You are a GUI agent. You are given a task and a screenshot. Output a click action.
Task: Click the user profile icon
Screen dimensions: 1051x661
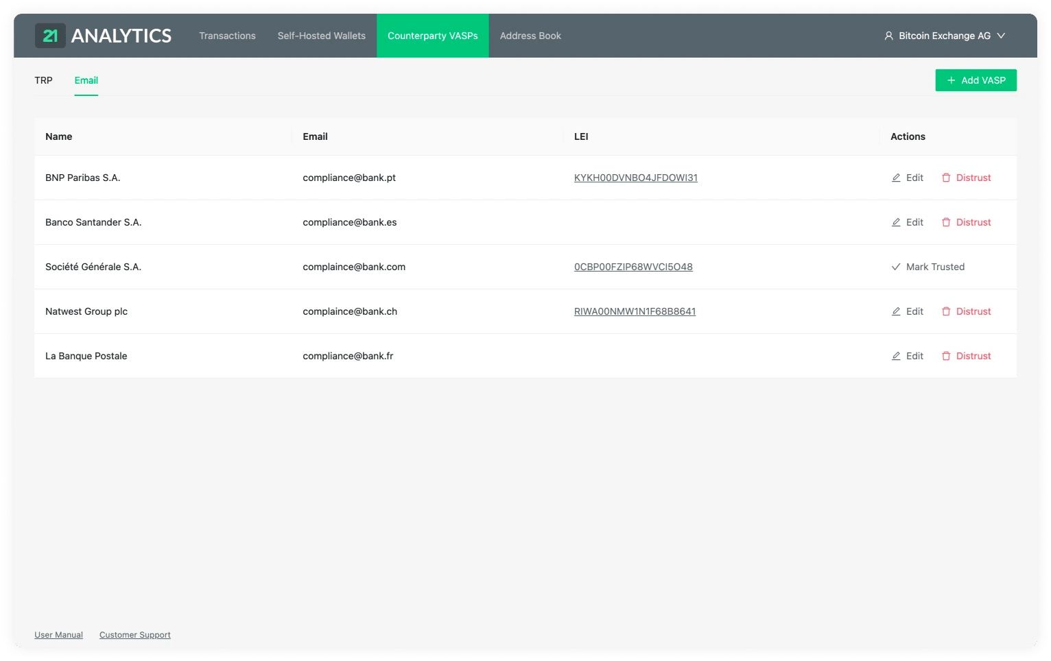[888, 36]
